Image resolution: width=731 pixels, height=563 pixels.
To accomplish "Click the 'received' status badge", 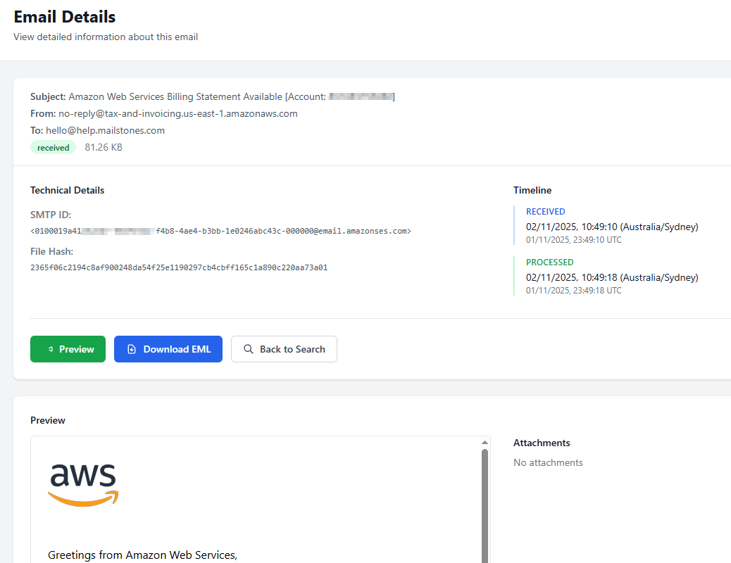I will (x=53, y=147).
